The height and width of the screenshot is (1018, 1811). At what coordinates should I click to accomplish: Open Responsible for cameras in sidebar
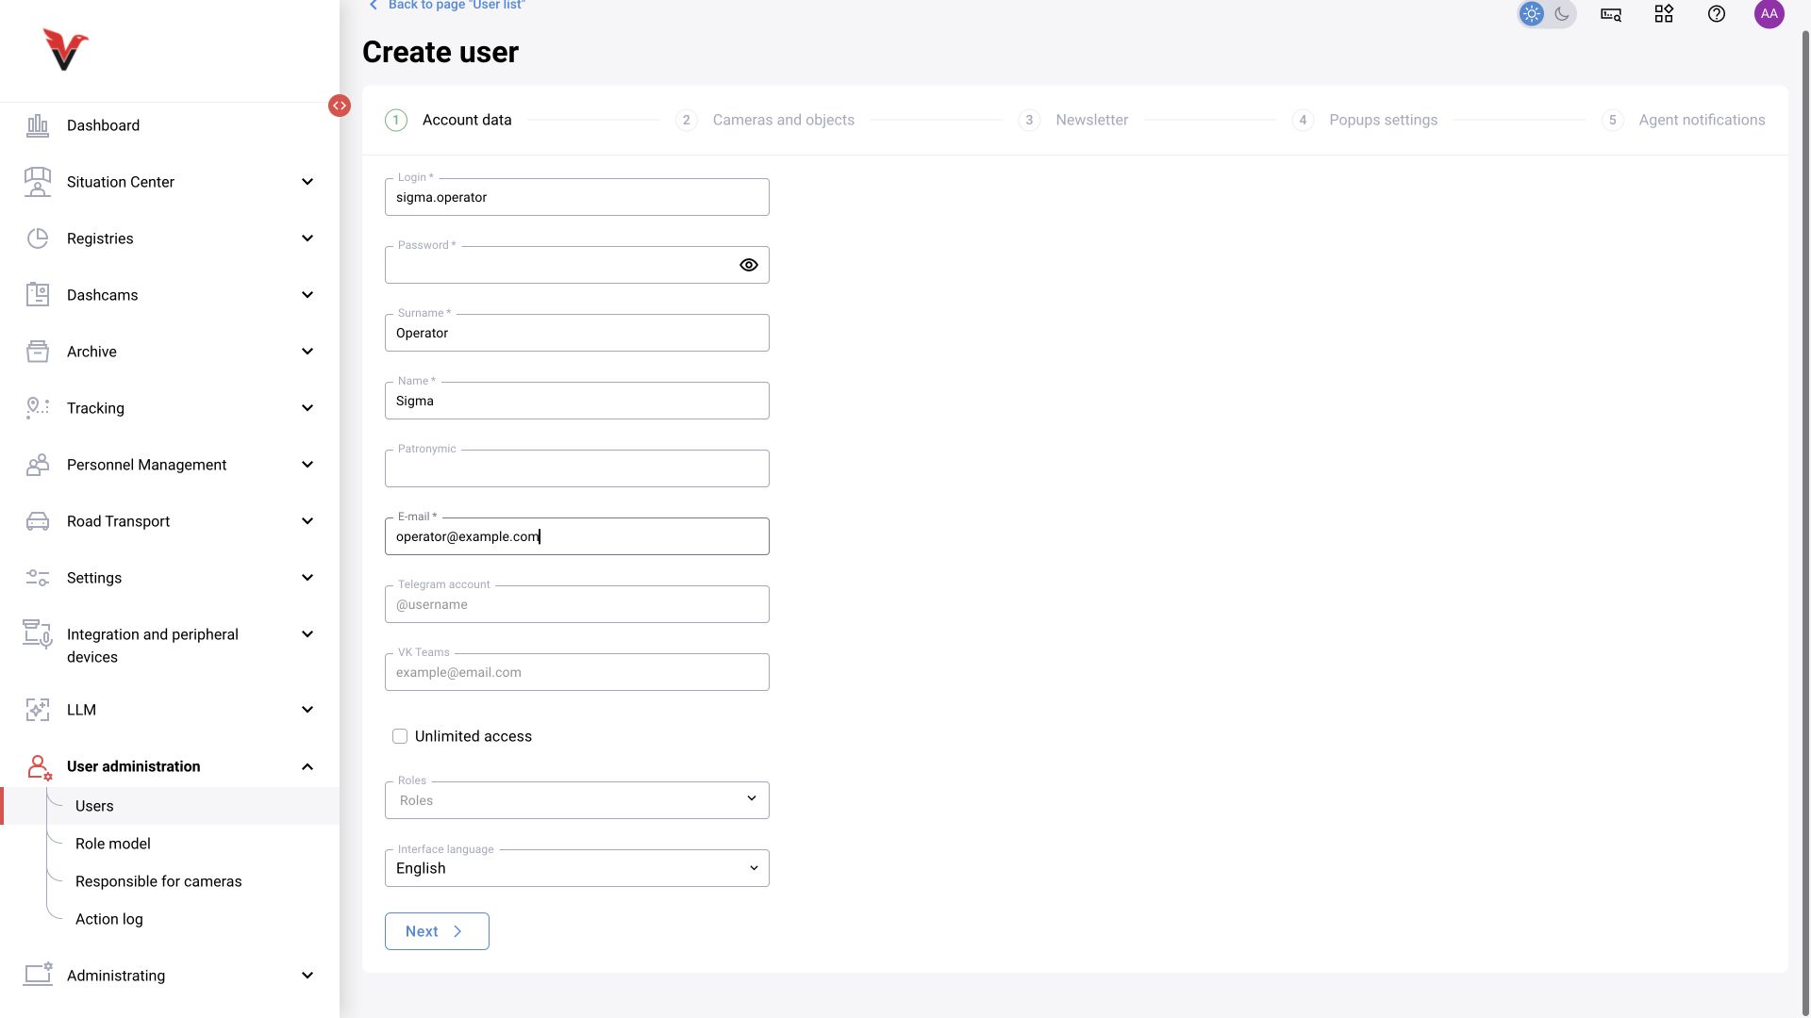pyautogui.click(x=158, y=881)
